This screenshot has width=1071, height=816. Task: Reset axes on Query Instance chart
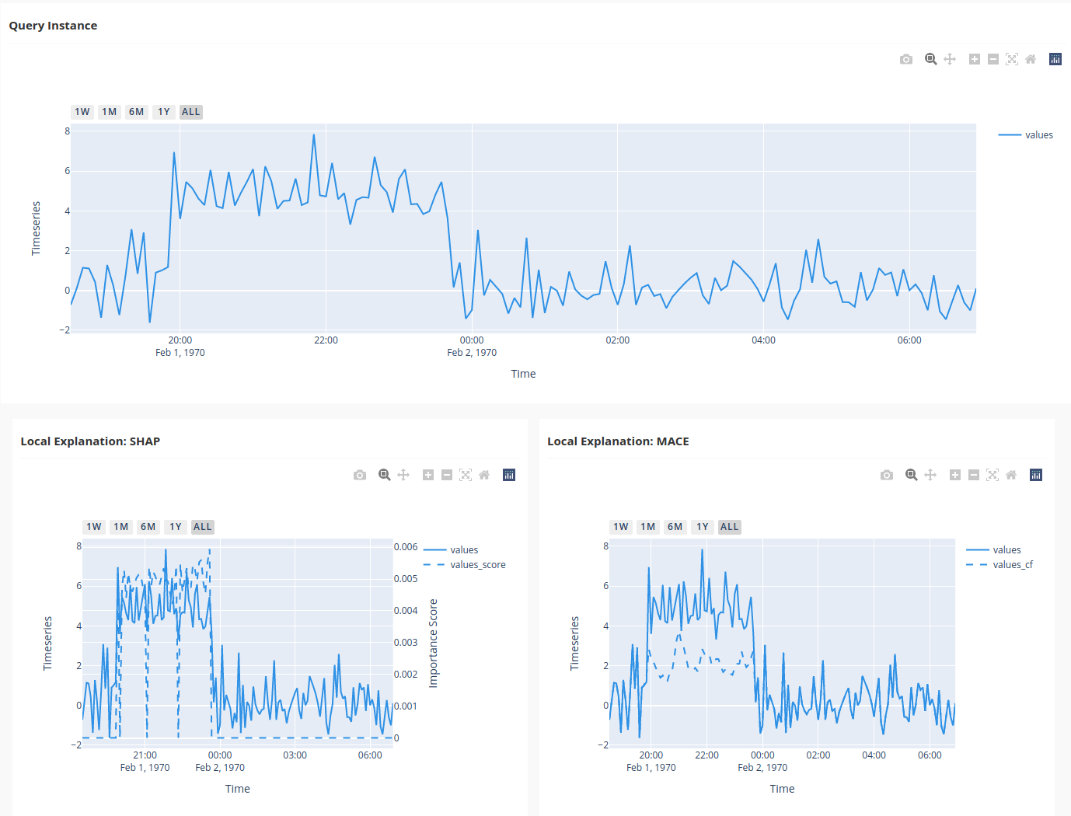(x=1031, y=59)
